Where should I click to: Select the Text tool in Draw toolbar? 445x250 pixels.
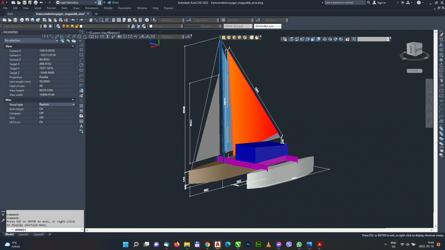point(81,126)
